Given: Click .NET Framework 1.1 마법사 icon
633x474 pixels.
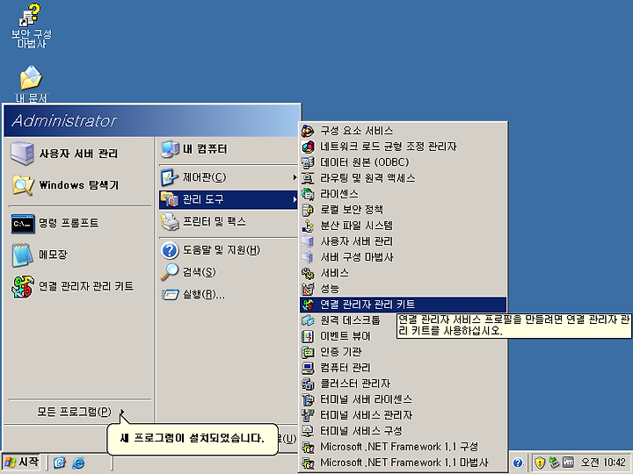Looking at the screenshot, I should tap(308, 463).
